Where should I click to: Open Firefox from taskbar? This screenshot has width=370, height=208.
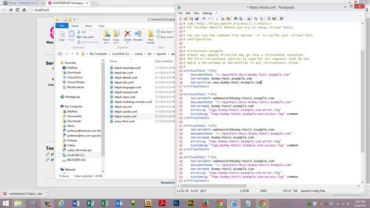[205, 203]
